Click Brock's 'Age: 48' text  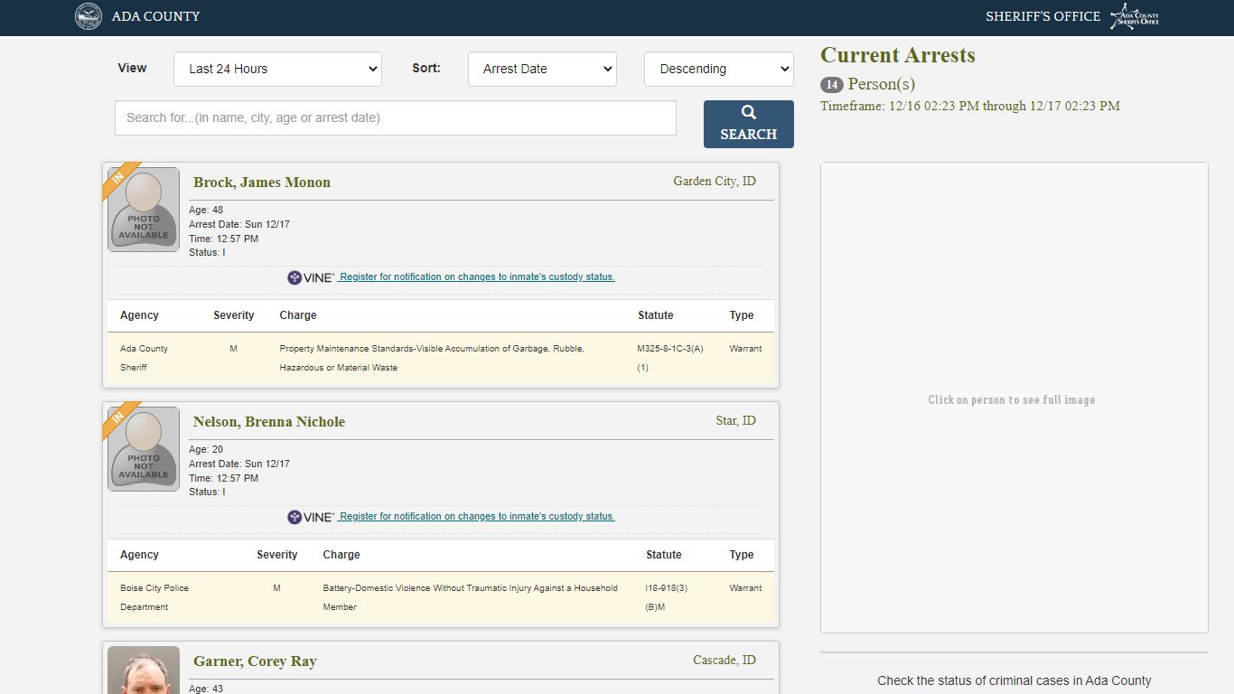point(206,211)
